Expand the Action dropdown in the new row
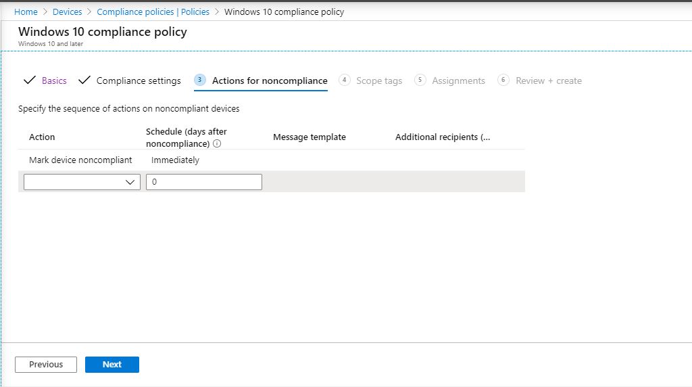The image size is (692, 387). pos(82,182)
